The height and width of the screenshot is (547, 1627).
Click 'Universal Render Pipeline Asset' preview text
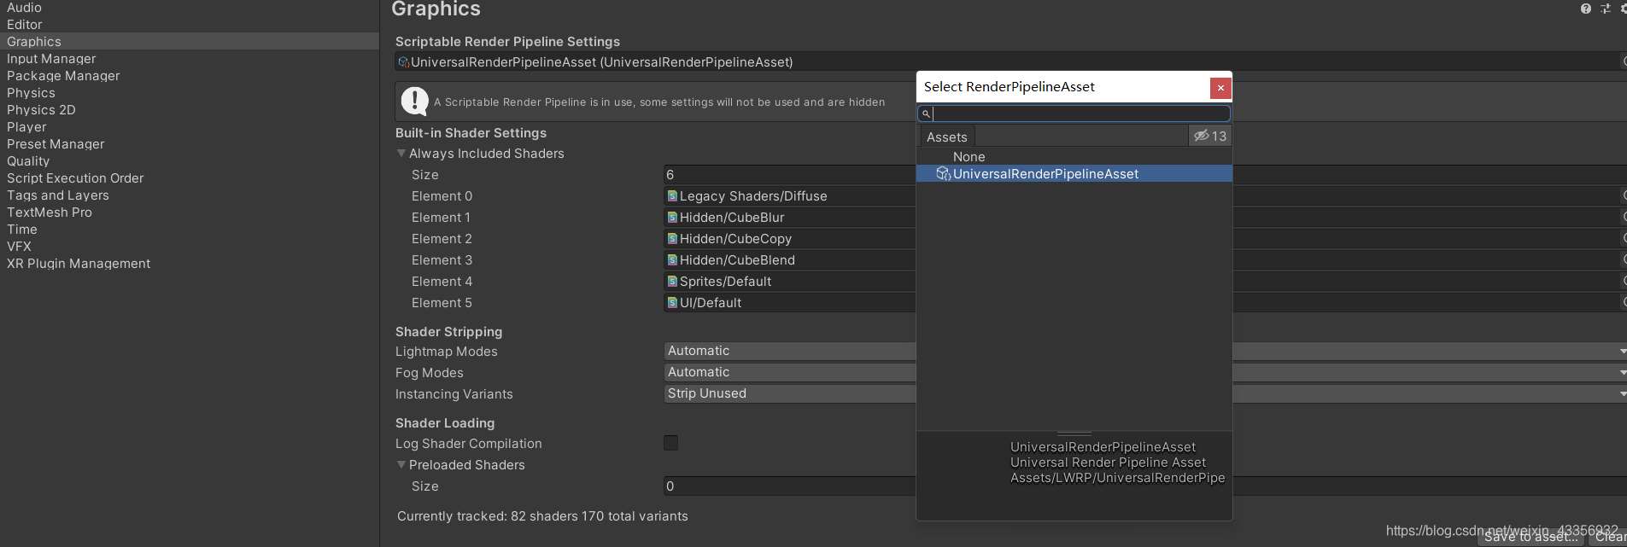pyautogui.click(x=1108, y=463)
